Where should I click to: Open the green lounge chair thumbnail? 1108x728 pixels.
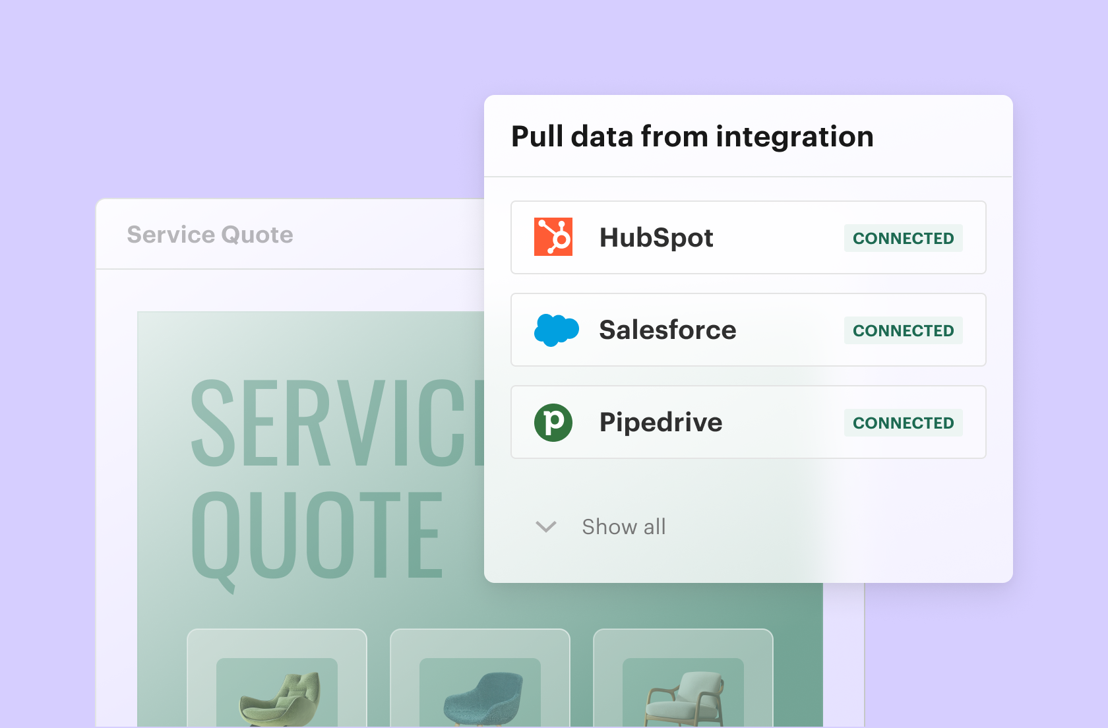(x=277, y=692)
